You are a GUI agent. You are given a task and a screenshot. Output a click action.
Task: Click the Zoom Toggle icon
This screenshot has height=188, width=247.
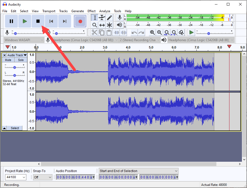point(181,33)
